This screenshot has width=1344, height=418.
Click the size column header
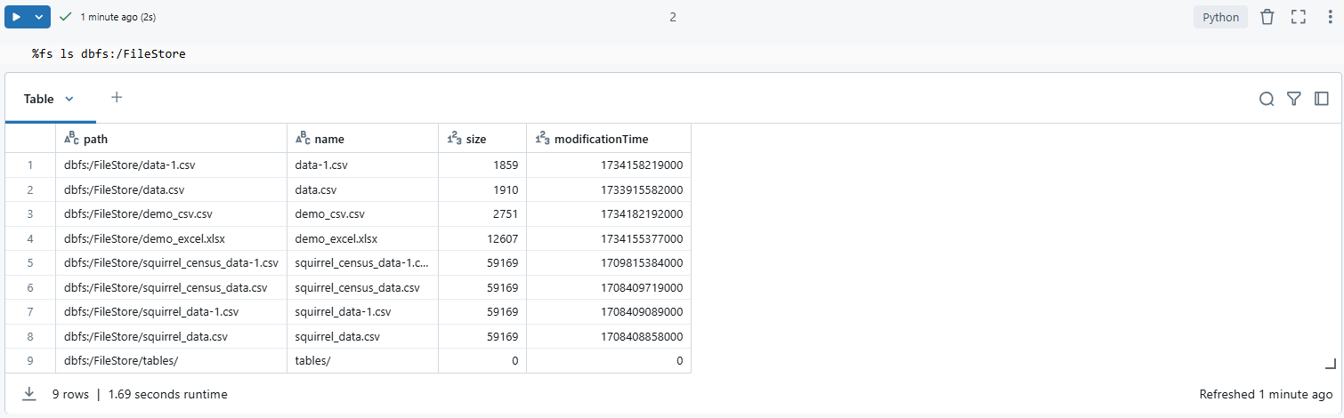[476, 139]
